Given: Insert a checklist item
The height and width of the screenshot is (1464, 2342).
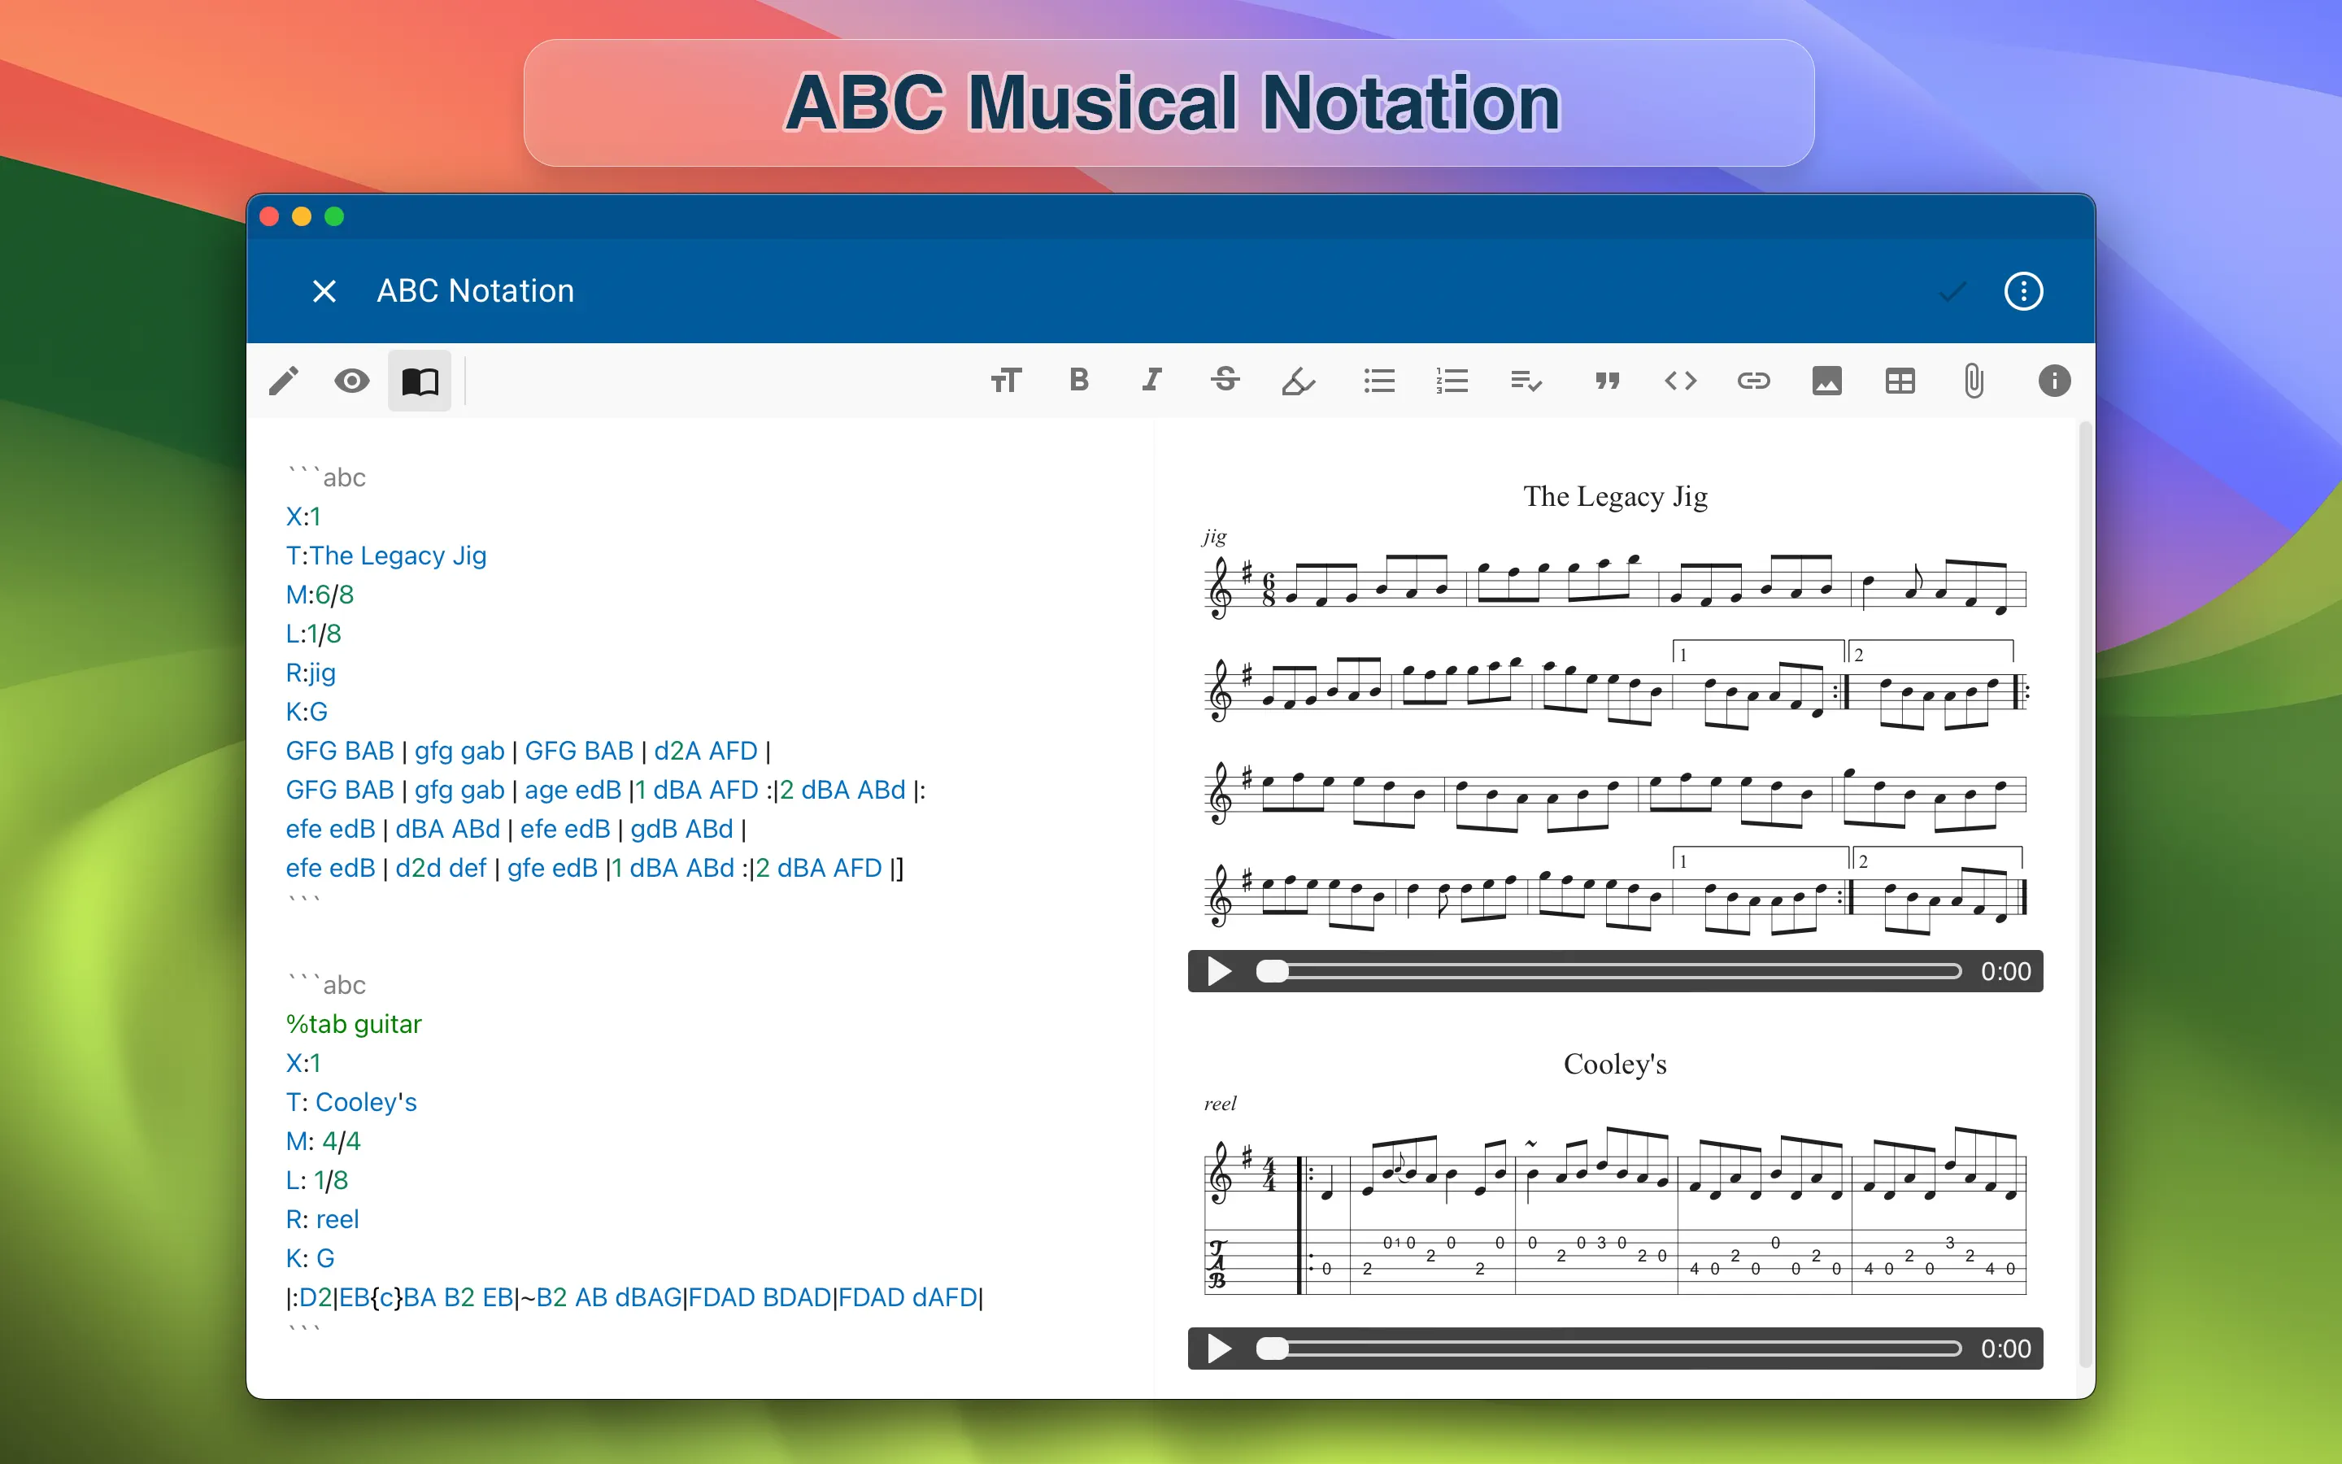Looking at the screenshot, I should (1526, 381).
